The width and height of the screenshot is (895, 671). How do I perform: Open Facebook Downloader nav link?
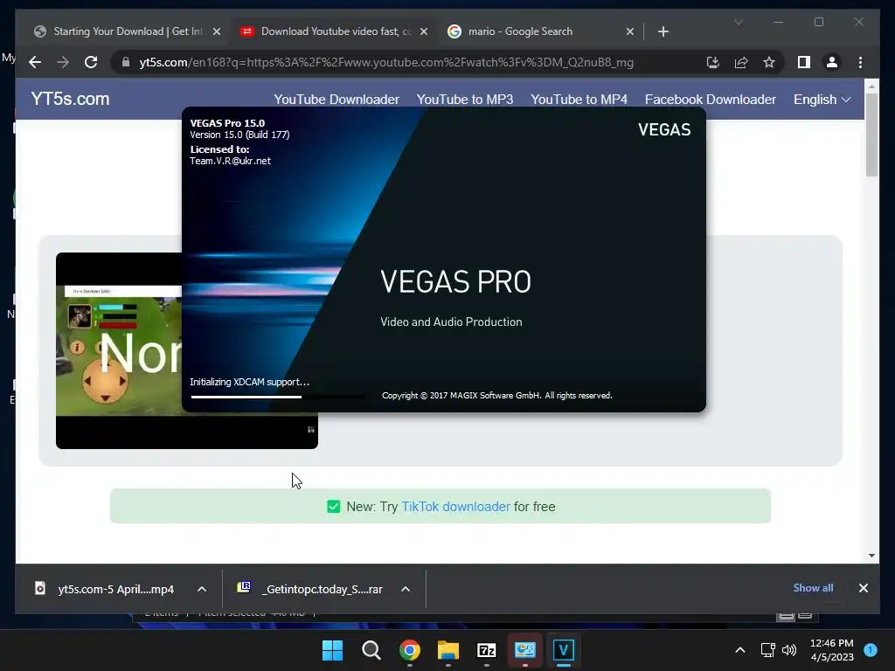(710, 100)
